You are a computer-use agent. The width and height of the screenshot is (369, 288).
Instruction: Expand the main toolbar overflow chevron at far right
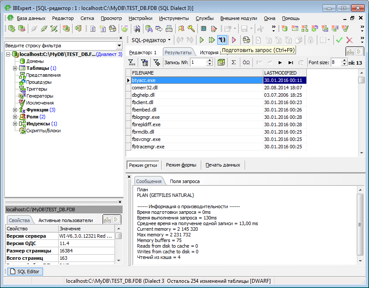pyautogui.click(x=362, y=29)
